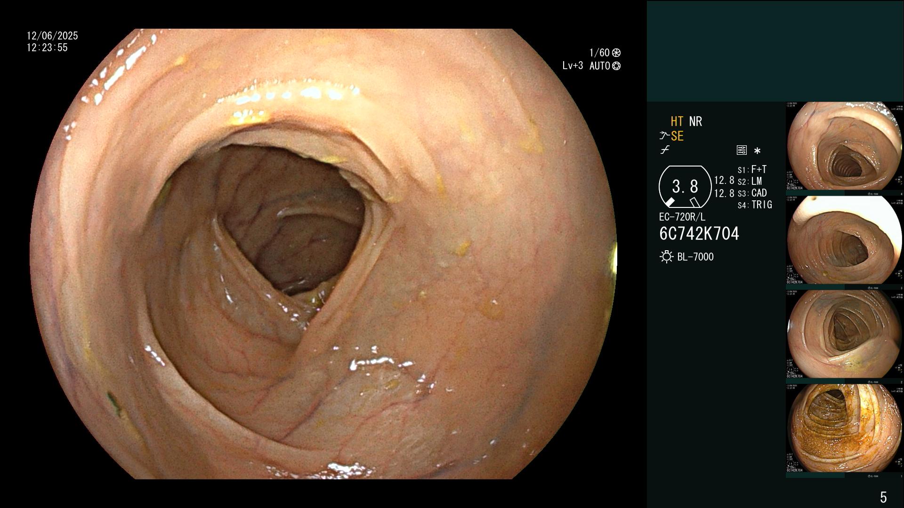The image size is (904, 508).
Task: Click the lower 12.8 value
Action: point(724,193)
